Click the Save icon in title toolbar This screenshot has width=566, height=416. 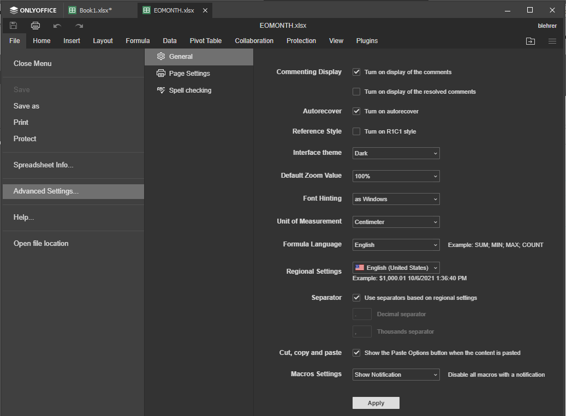(13, 25)
